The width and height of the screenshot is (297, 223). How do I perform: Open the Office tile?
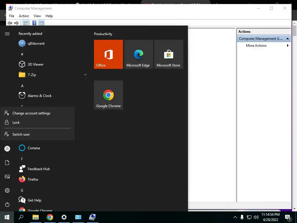coord(108,54)
